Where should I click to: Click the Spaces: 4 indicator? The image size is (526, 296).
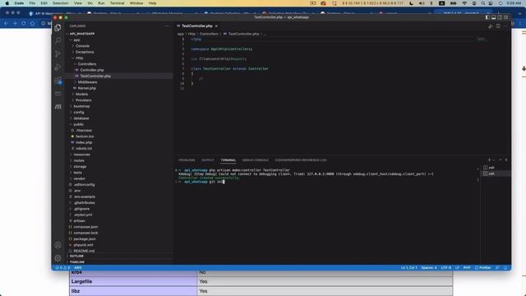pos(429,267)
